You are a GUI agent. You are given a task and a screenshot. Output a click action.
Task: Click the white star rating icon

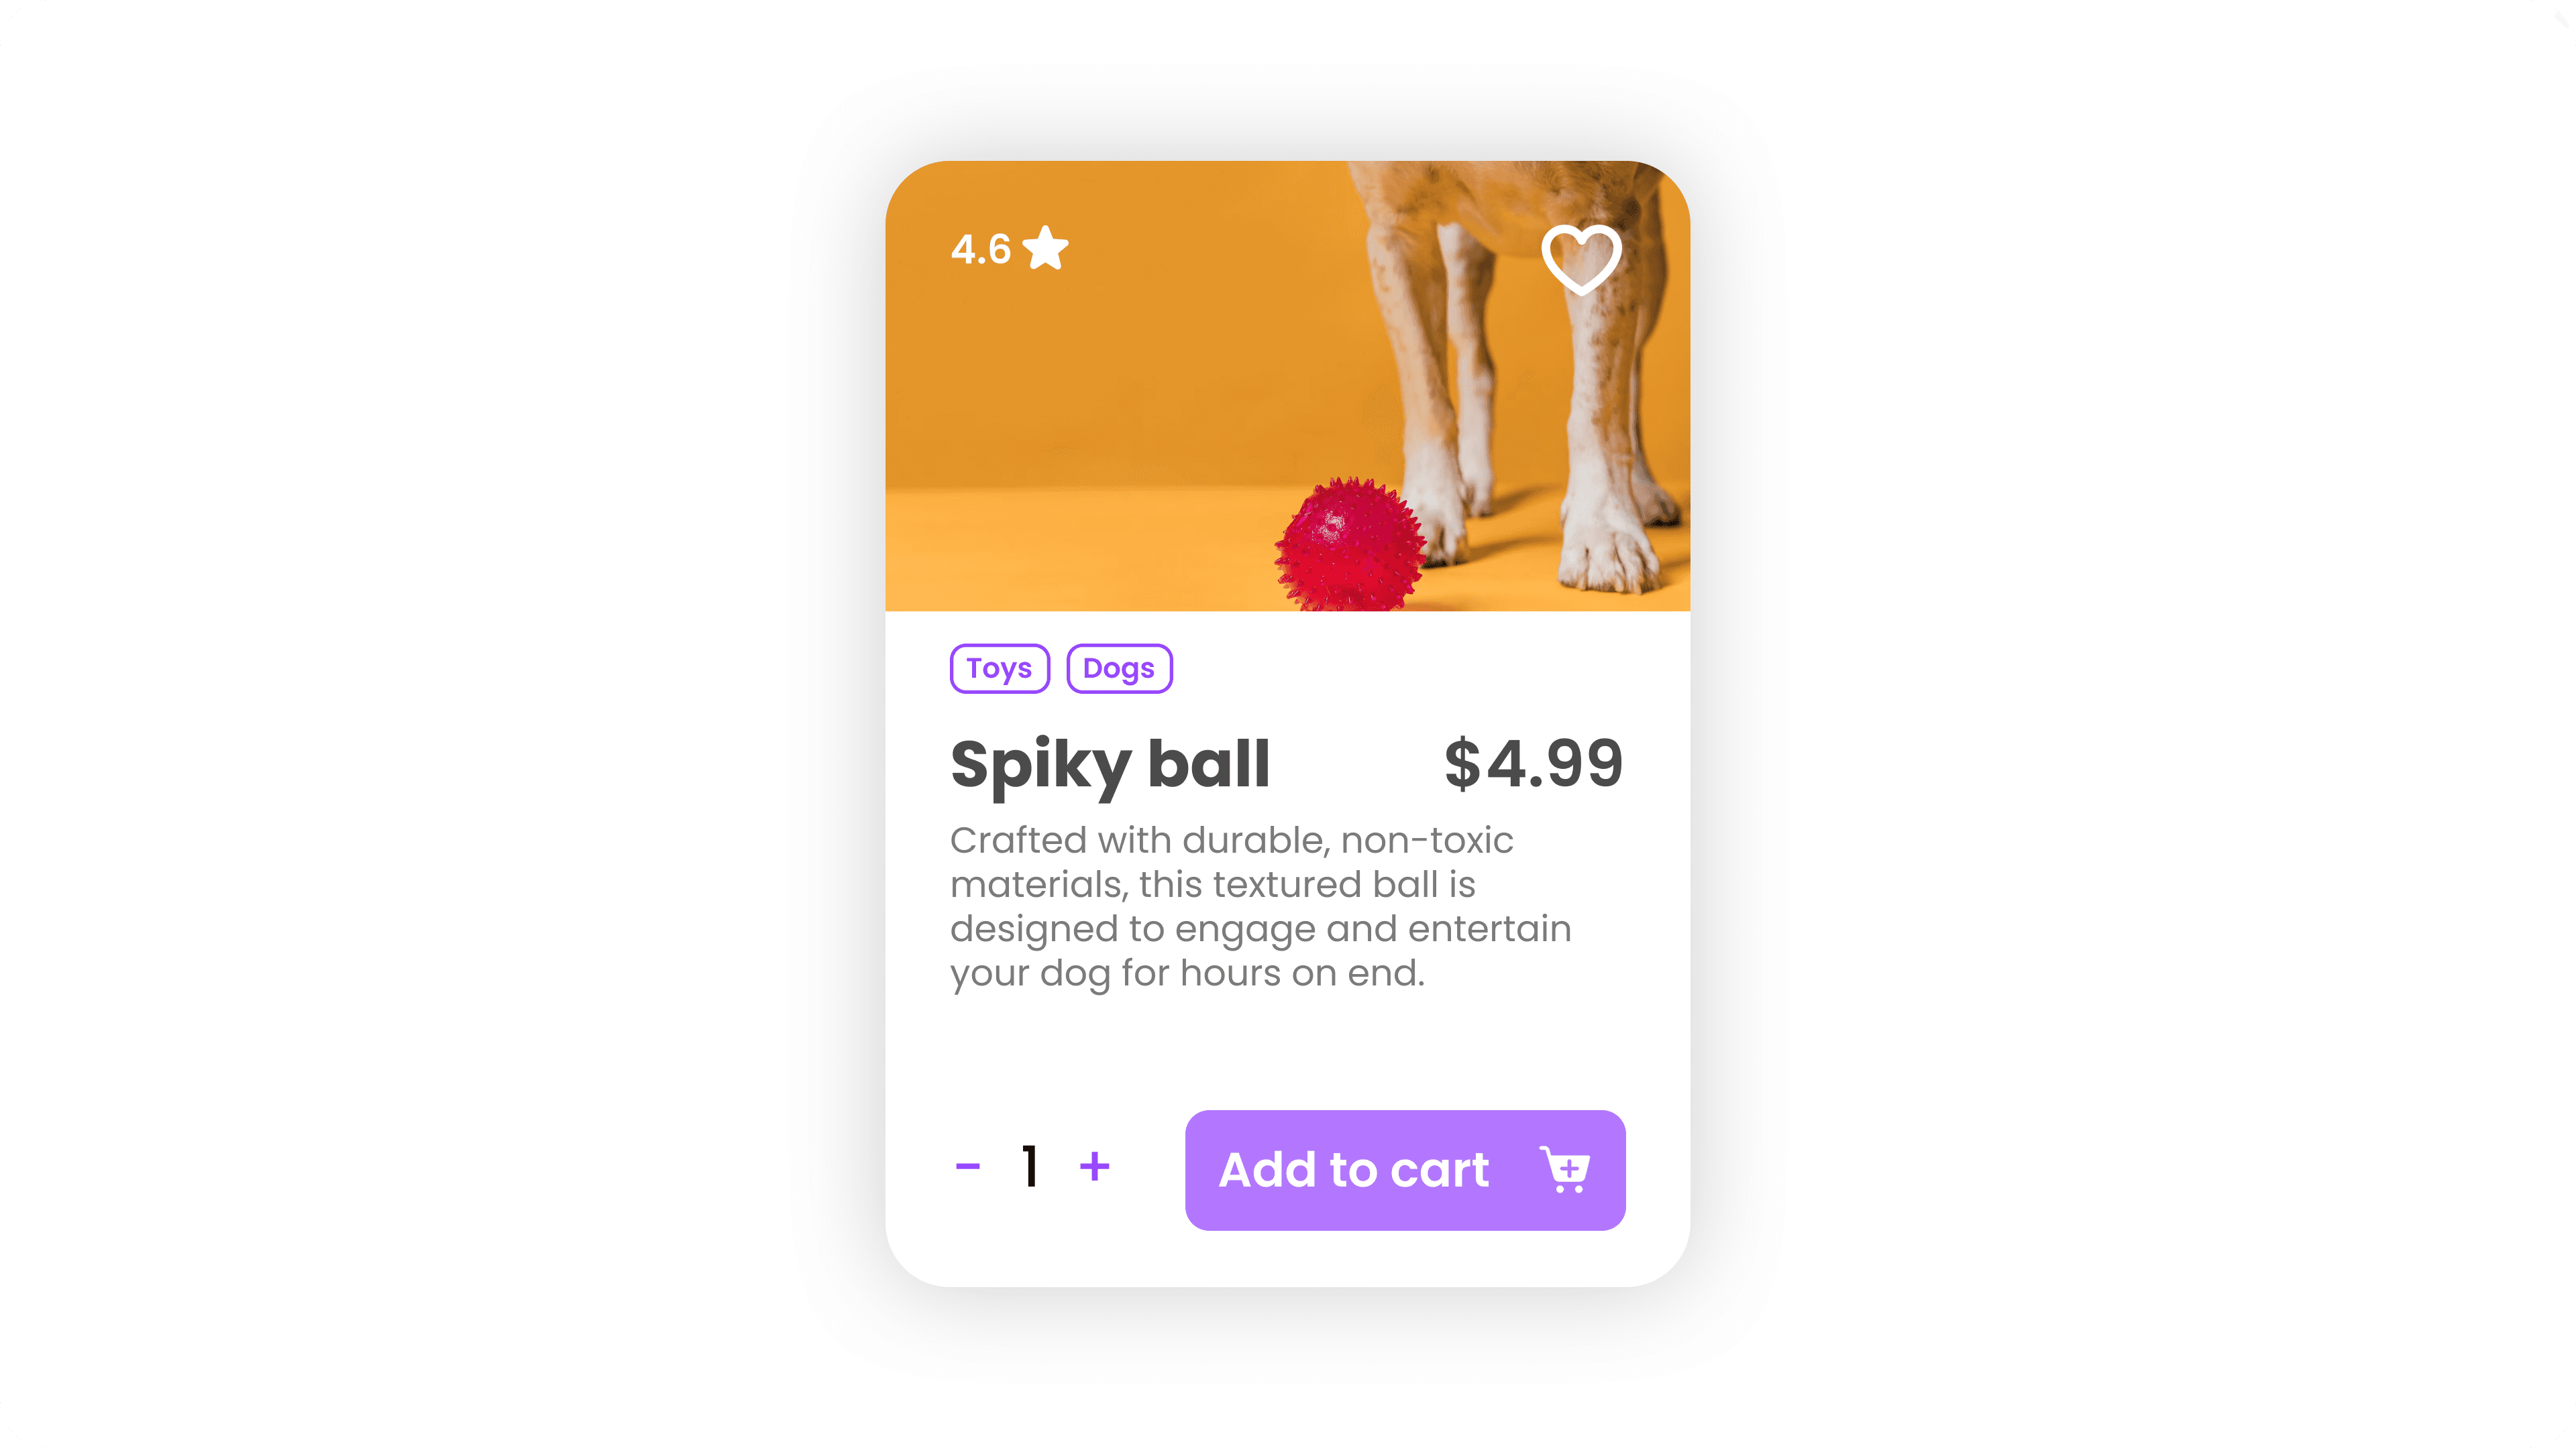coord(1046,248)
